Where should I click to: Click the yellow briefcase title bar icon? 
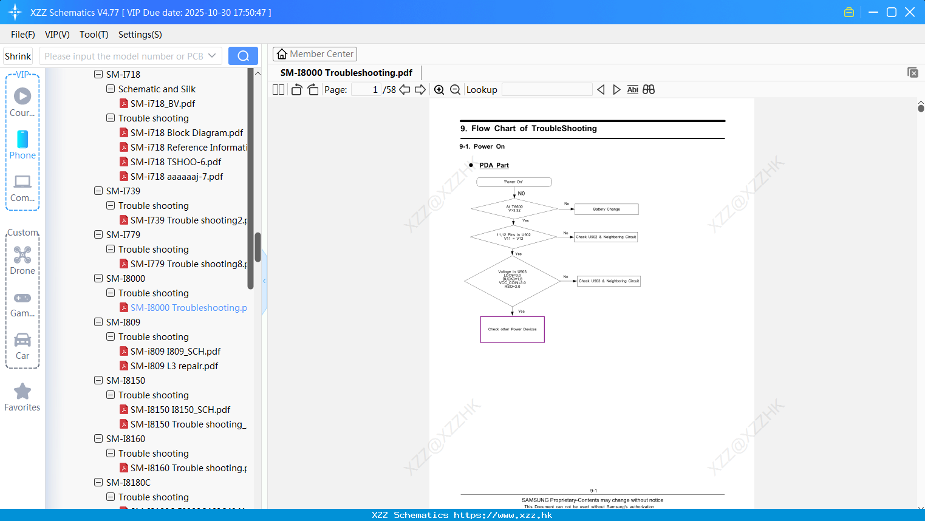coord(849,12)
